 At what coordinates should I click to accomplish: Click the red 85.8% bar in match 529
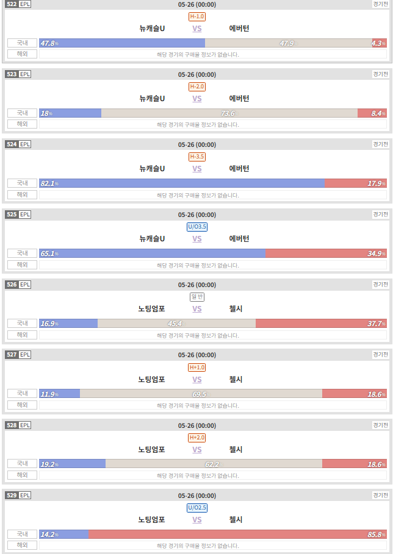tap(237, 534)
